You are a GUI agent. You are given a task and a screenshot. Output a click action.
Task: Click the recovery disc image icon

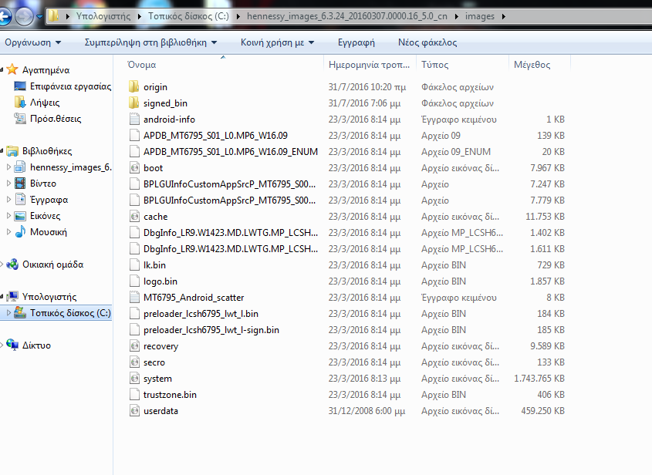point(134,346)
